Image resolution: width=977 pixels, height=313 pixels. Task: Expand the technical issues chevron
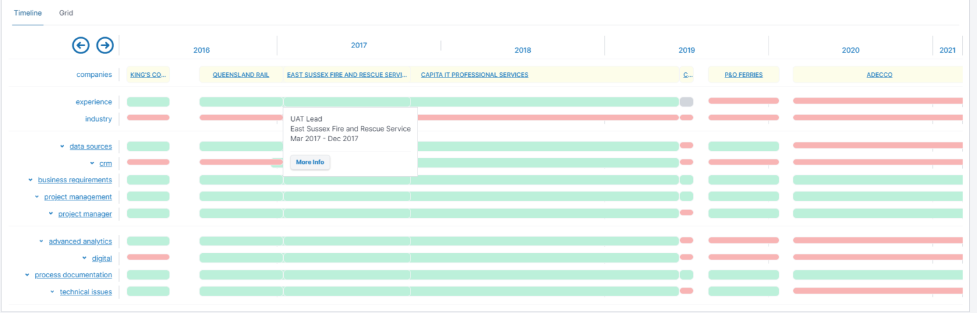click(x=52, y=292)
